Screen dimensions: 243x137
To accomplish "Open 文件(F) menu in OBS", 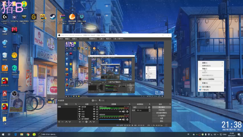I will coord(60,39).
